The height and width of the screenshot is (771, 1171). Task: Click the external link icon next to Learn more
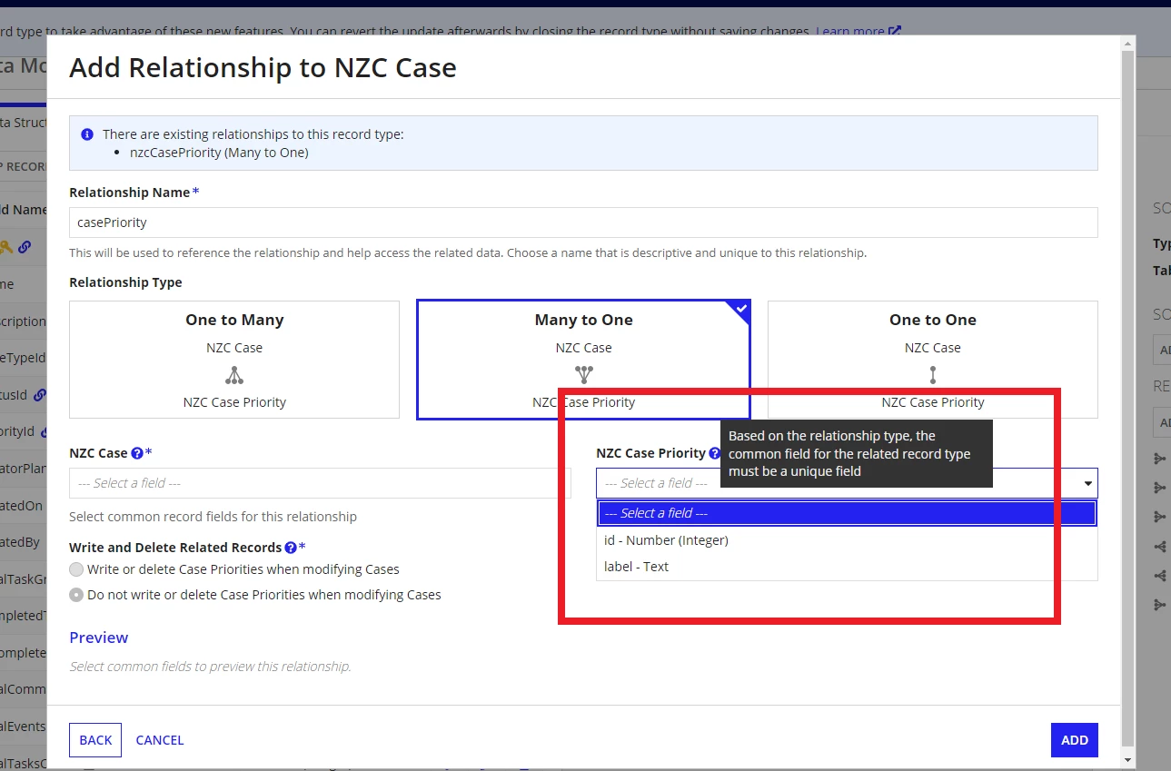[895, 31]
